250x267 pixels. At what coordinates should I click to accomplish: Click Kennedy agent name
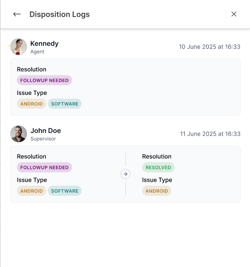pyautogui.click(x=44, y=44)
